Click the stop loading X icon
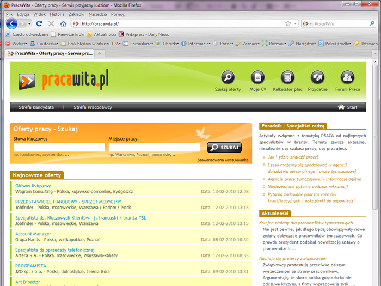The image size is (381, 286). [51, 23]
